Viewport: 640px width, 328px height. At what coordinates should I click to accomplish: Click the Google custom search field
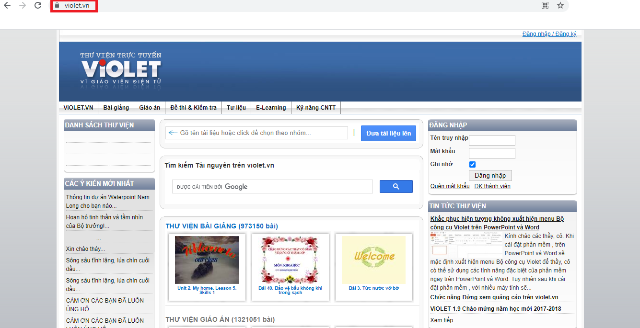pos(272,187)
